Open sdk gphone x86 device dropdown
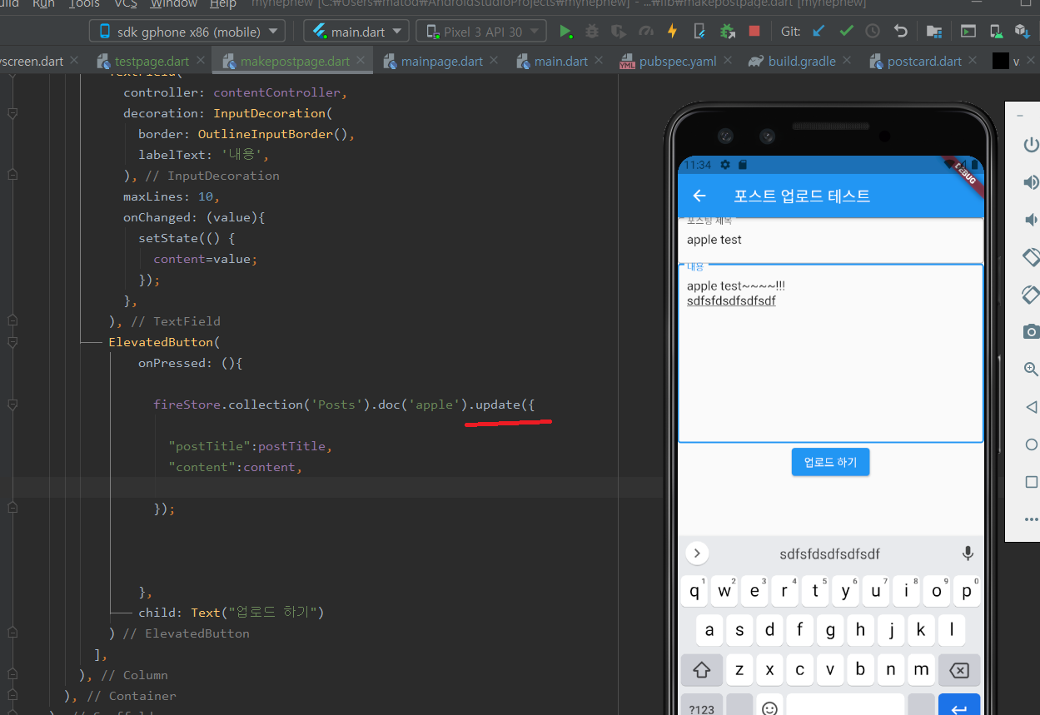Image resolution: width=1040 pixels, height=715 pixels. [x=187, y=32]
